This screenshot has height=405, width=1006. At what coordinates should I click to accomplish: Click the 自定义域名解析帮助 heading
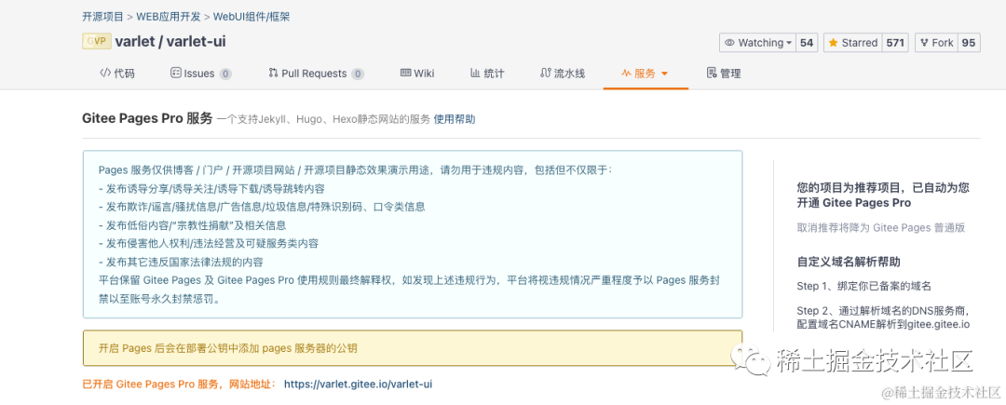pyautogui.click(x=849, y=262)
